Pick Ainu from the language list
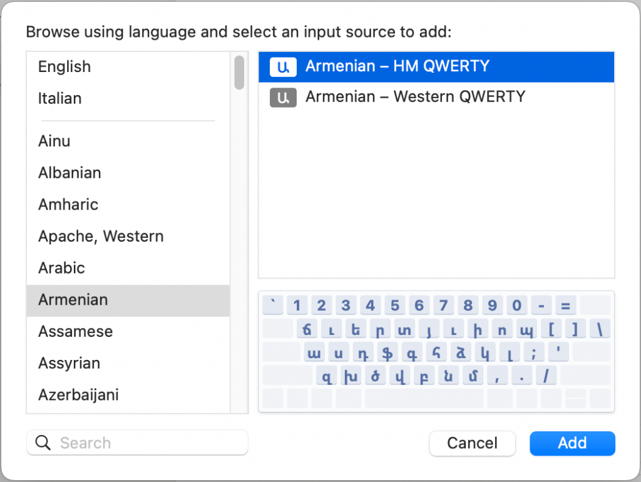 128,141
